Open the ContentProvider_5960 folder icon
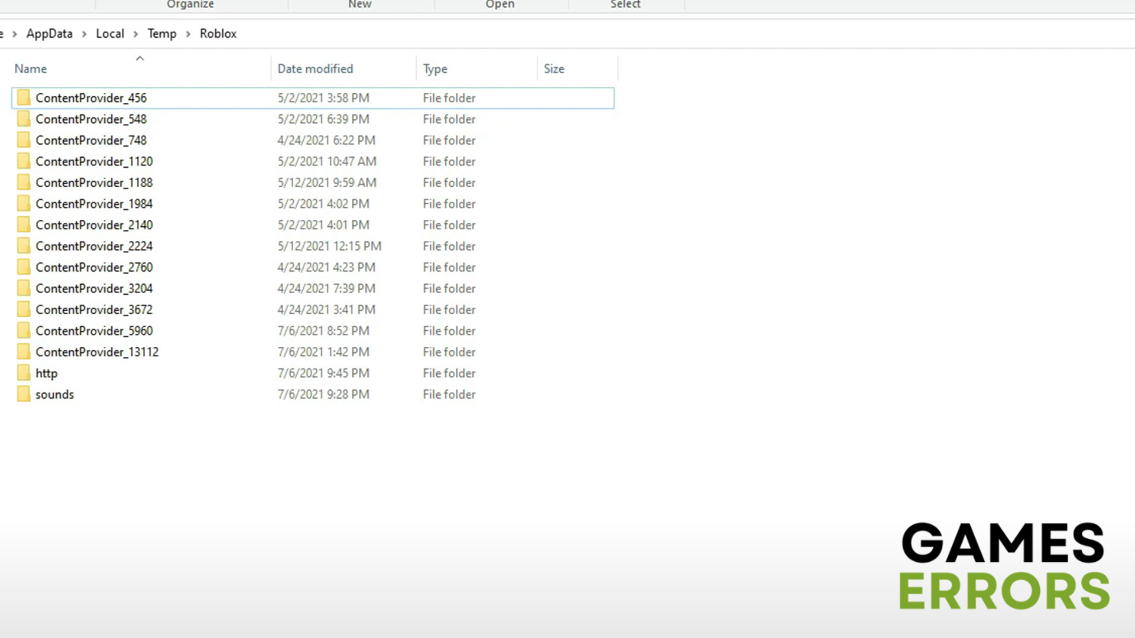 pyautogui.click(x=24, y=330)
